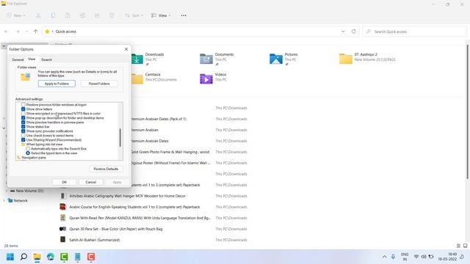Click the Delete icon in Explorer toolbar
The image size is (470, 264).
112,15
